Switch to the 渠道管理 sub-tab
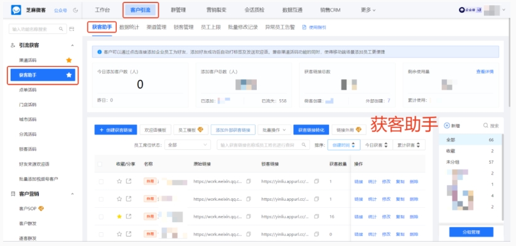This screenshot has width=516, height=246. pos(156,27)
